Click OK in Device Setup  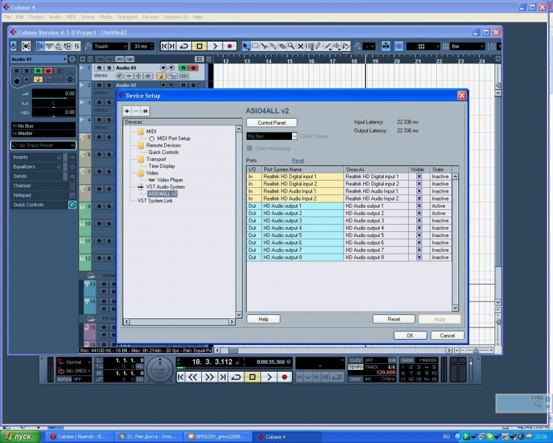tap(410, 336)
